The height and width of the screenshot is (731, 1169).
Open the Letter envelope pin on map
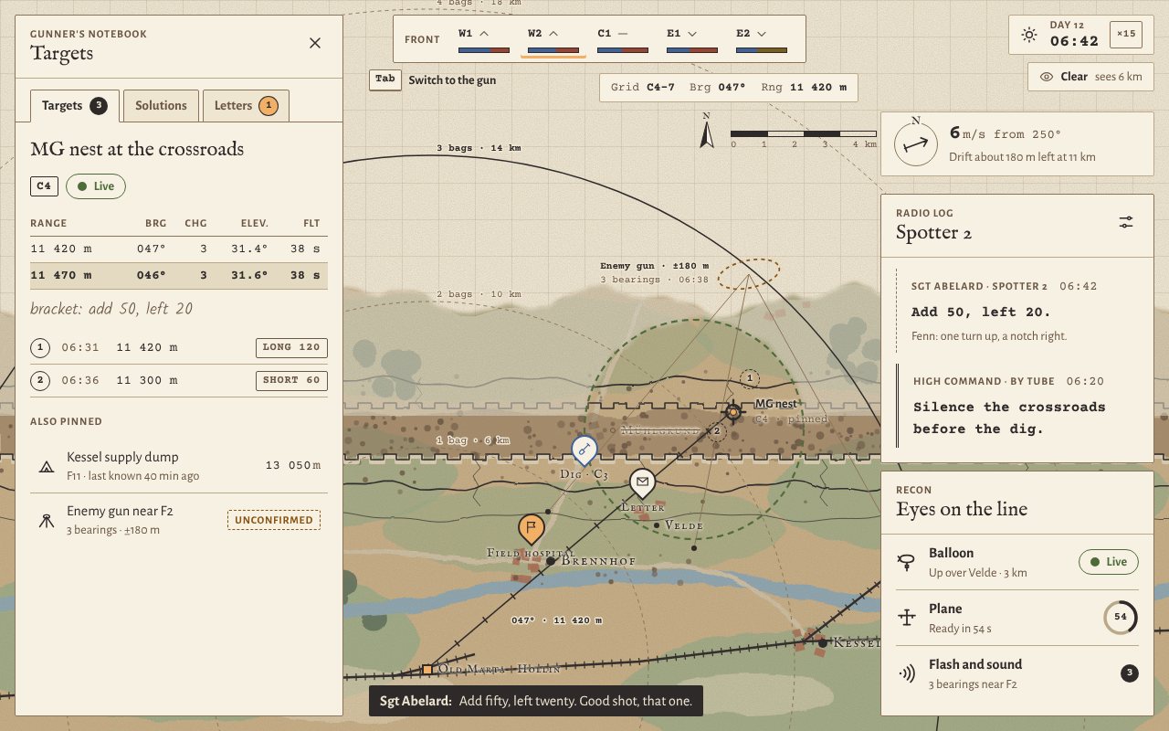click(642, 482)
